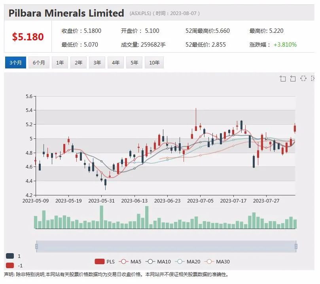Toggle the MA20 legend entry
Viewport: 320px width, 284px height.
[188, 261]
